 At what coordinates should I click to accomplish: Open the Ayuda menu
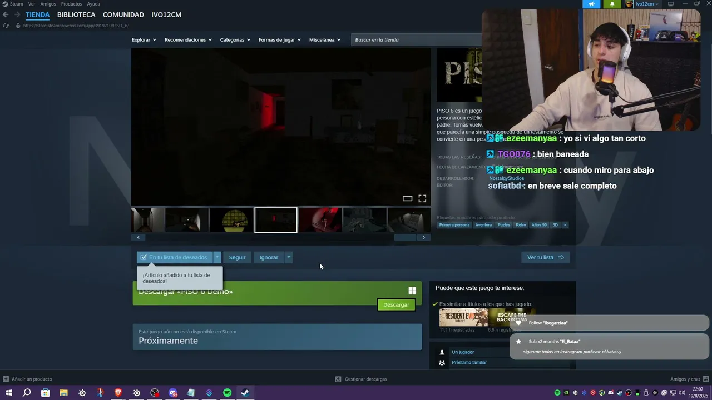93,4
